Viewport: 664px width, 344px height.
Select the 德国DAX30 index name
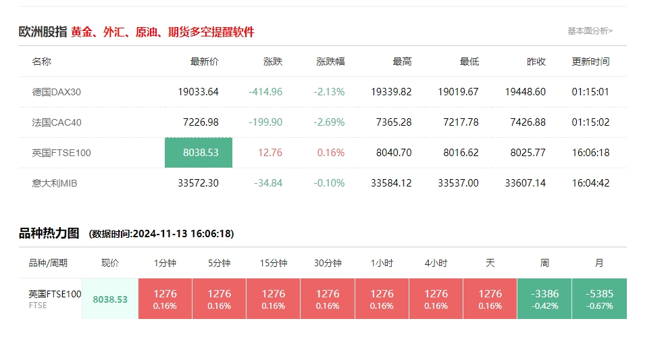[x=57, y=92]
